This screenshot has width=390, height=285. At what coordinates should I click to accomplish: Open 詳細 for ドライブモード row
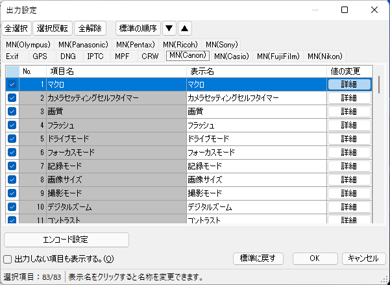coord(349,139)
